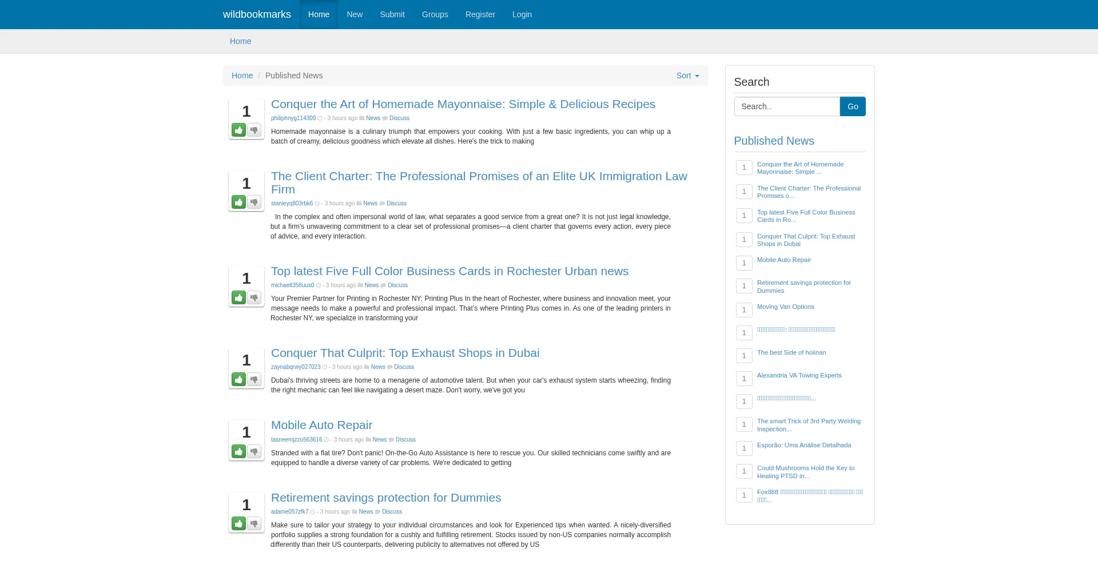Open Alexandria VA Towing Experts sidebar link
The image size is (1098, 568).
point(799,376)
